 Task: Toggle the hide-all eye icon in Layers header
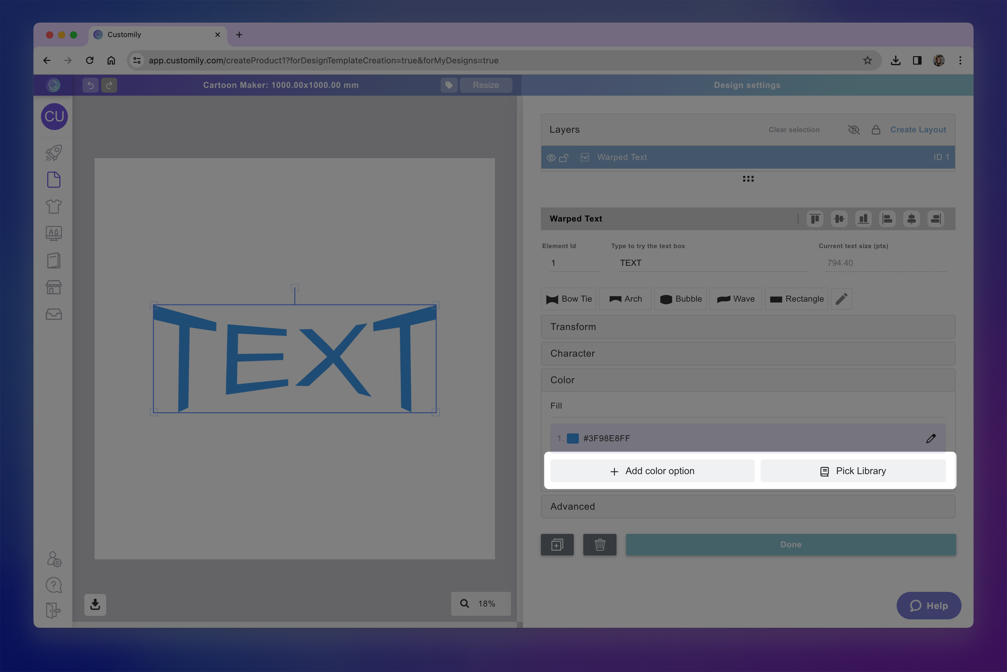click(854, 129)
